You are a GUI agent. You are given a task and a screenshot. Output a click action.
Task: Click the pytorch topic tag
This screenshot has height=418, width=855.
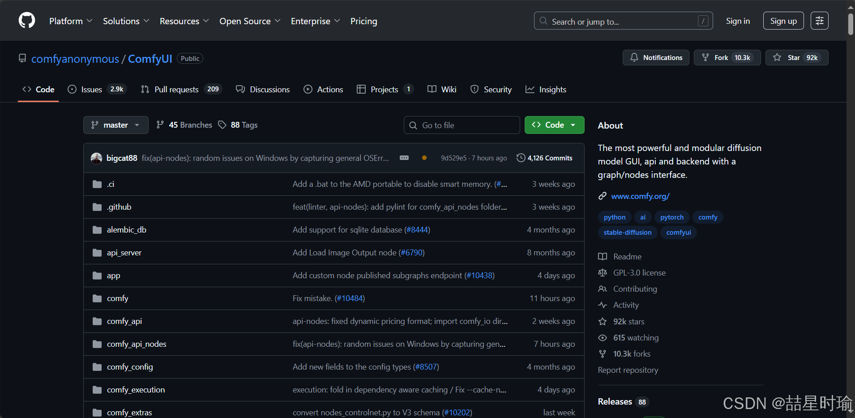coord(672,217)
